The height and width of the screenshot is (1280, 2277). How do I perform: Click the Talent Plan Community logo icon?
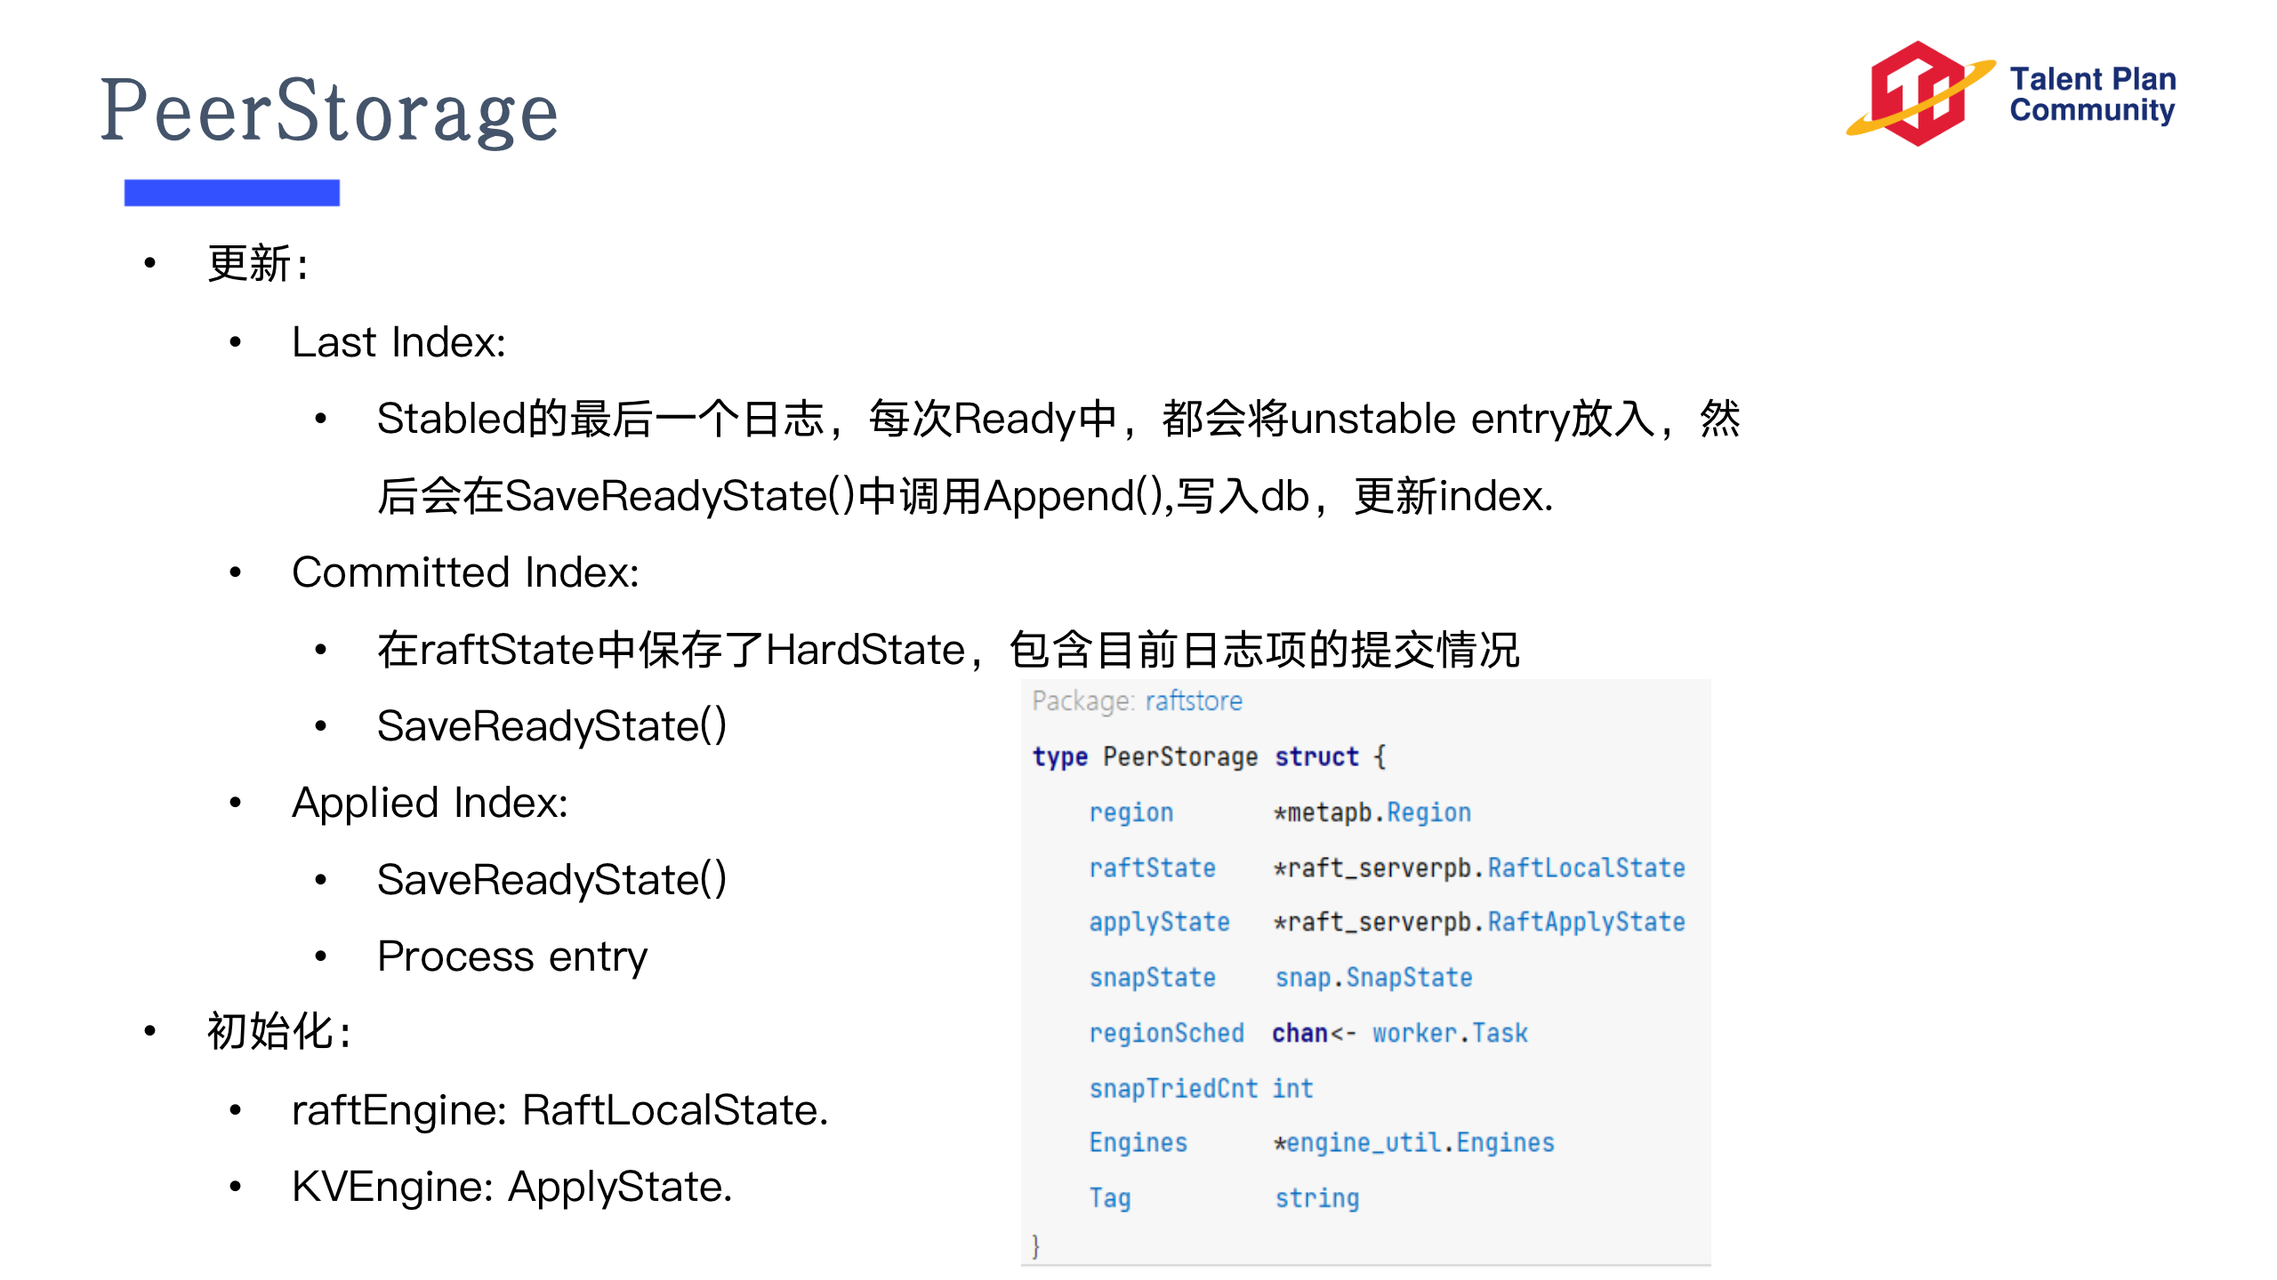click(x=1917, y=93)
